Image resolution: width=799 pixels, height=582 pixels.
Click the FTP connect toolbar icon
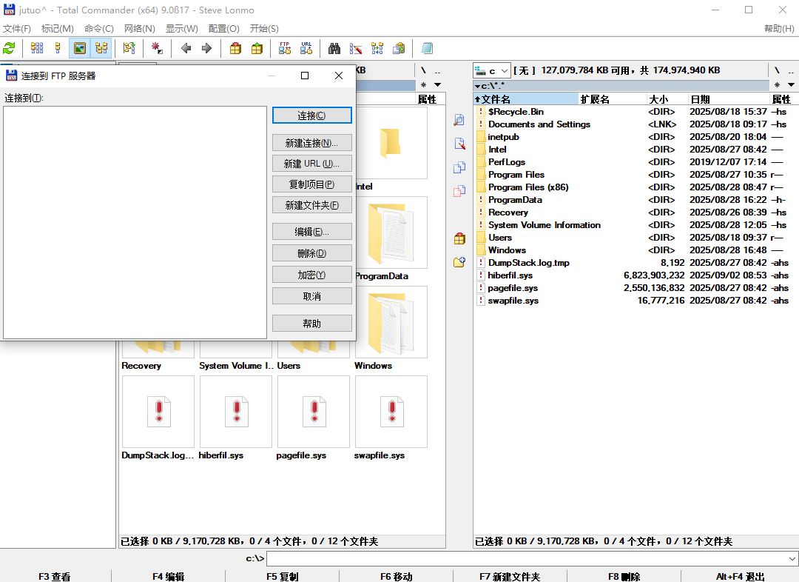pyautogui.click(x=284, y=48)
